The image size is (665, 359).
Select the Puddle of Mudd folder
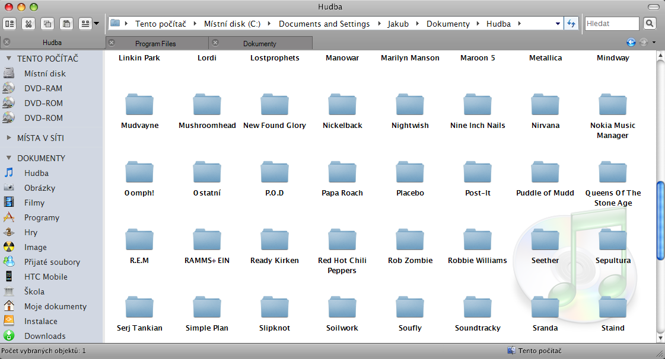pyautogui.click(x=545, y=172)
